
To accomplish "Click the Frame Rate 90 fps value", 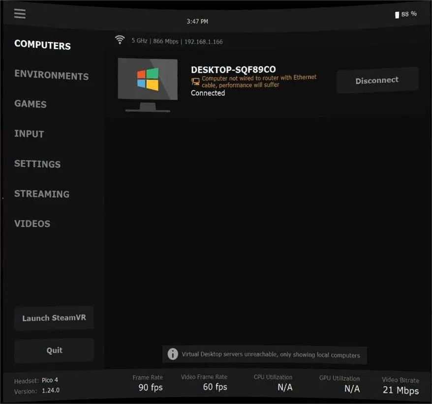I will click(x=151, y=387).
